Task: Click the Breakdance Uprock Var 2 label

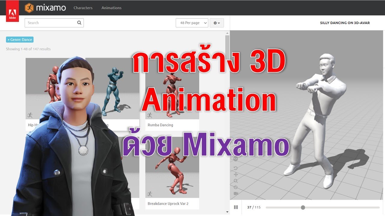Action: [x=168, y=203]
